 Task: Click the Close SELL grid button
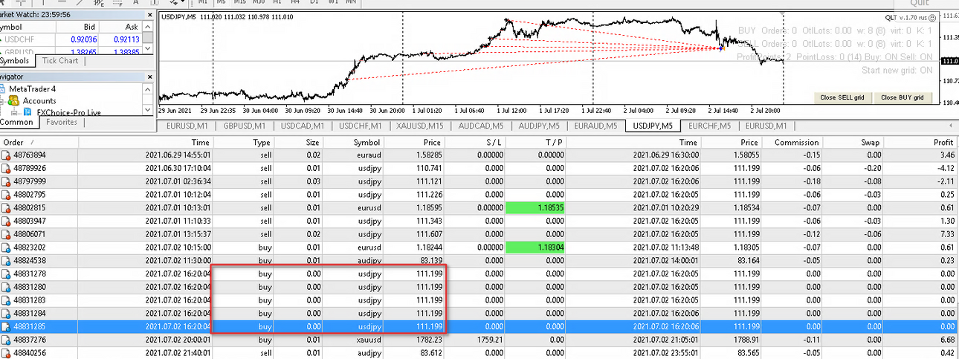pyautogui.click(x=842, y=97)
